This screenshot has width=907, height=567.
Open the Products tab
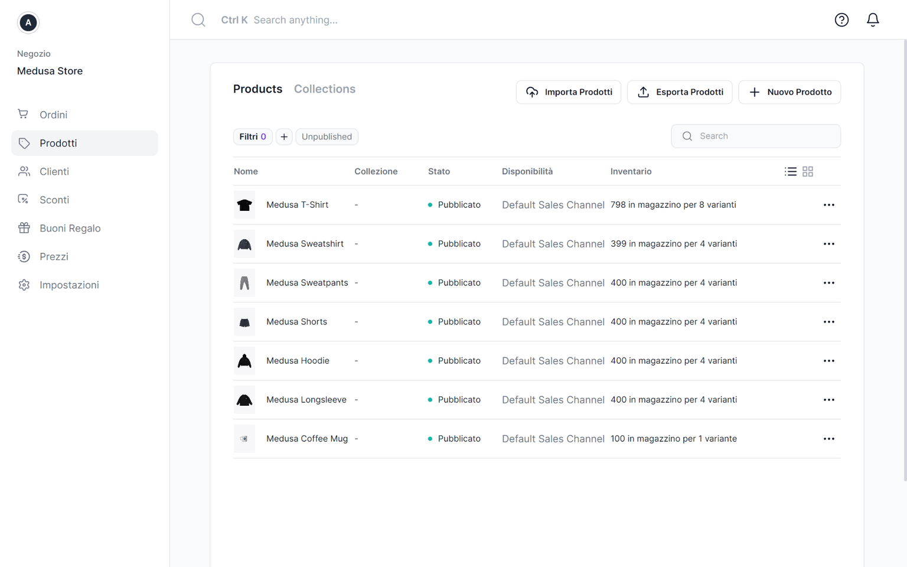[257, 89]
